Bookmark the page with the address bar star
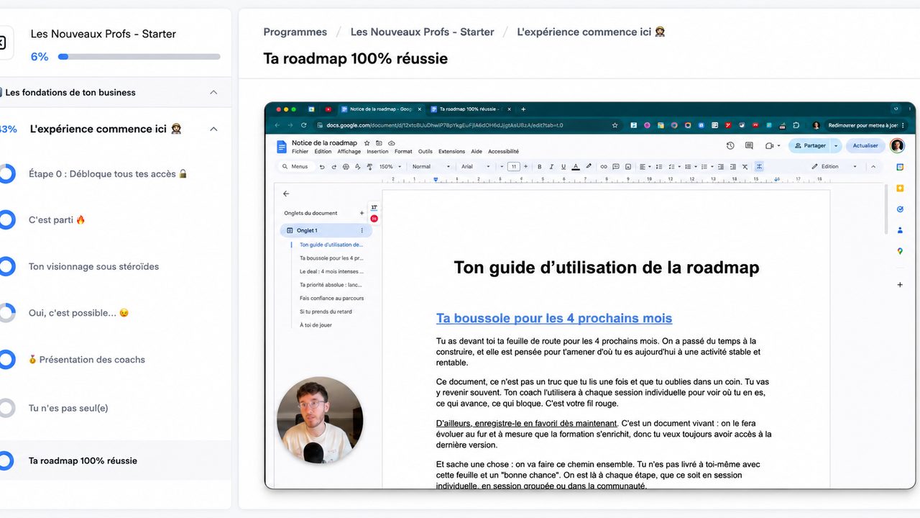Viewport: 920px width, 518px height. pos(615,125)
